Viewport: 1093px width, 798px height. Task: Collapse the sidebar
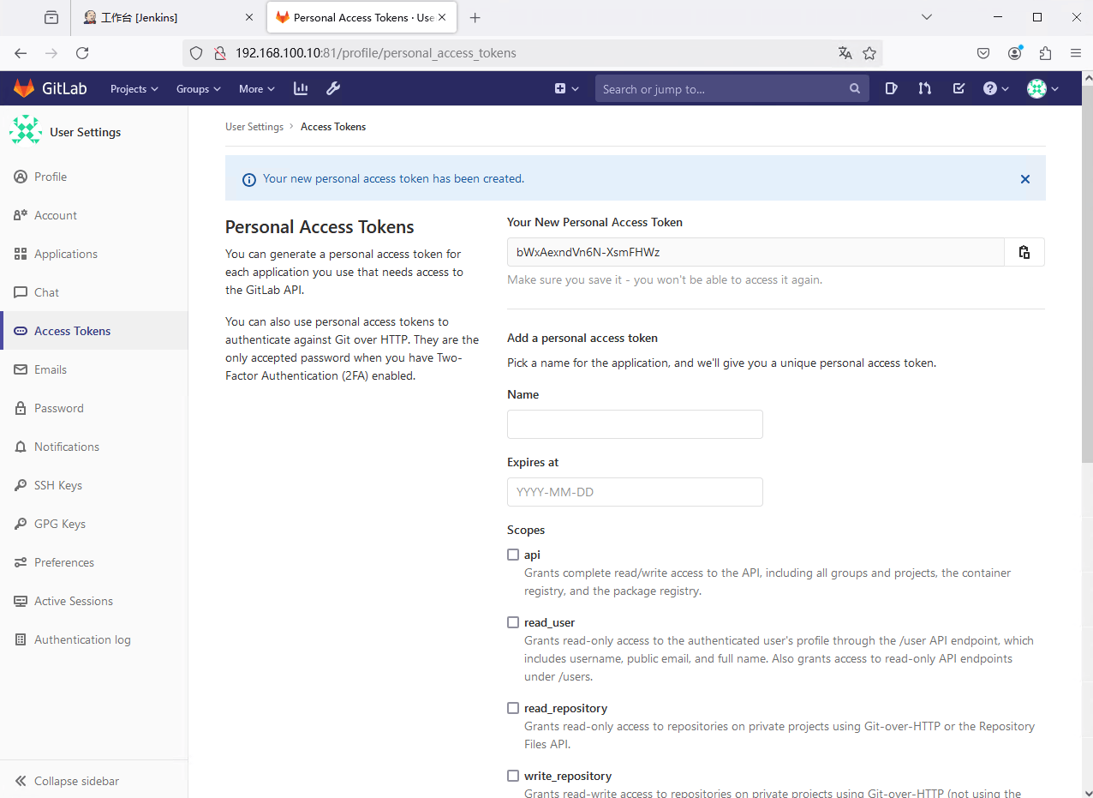76,781
